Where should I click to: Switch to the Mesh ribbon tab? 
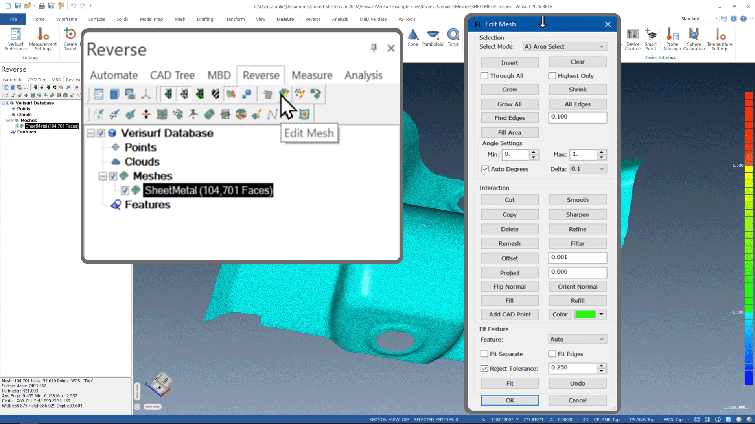click(x=180, y=19)
